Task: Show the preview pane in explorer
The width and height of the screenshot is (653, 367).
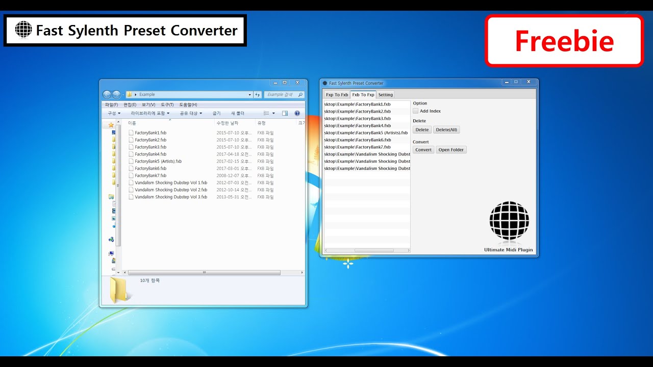Action: [285, 113]
